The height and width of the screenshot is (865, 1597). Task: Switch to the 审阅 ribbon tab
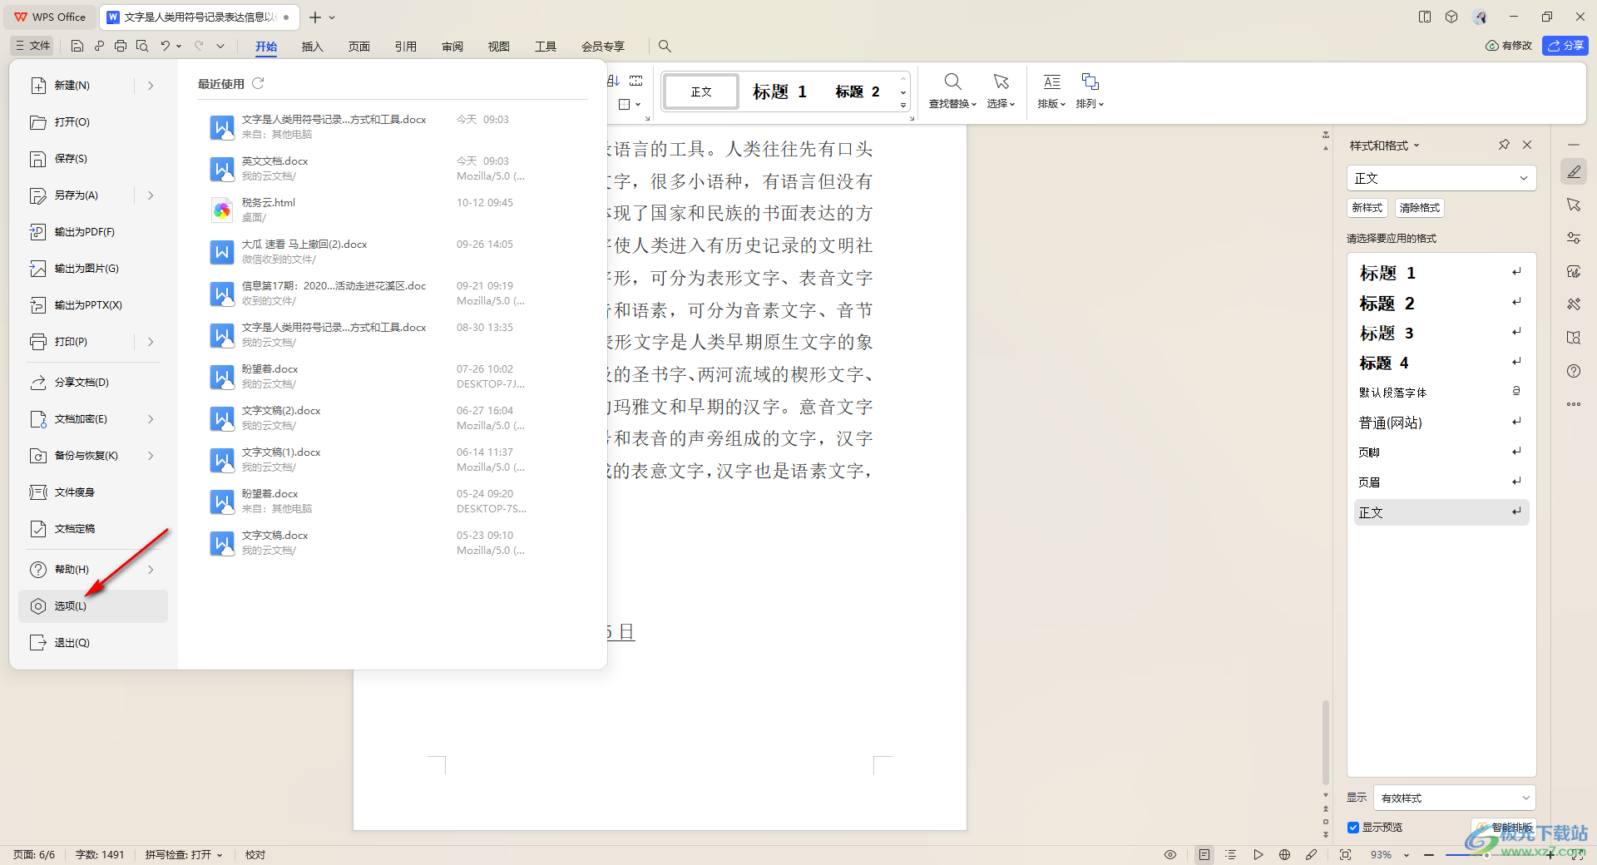[x=452, y=47]
